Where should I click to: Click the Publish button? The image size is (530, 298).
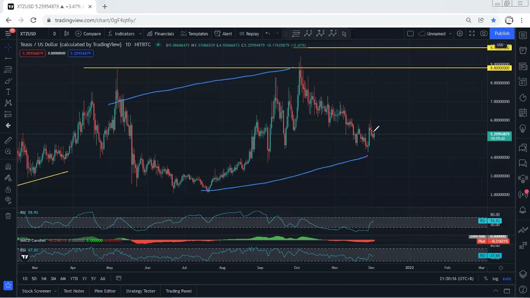coord(502,34)
